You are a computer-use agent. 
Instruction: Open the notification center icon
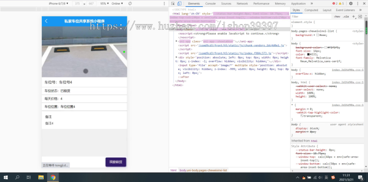361,178
